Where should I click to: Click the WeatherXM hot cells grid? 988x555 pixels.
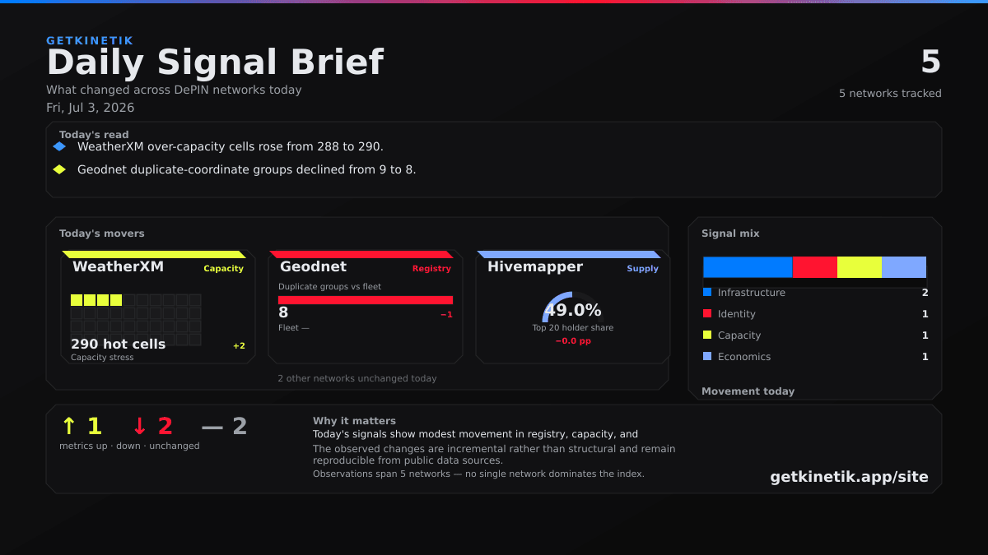[136, 320]
